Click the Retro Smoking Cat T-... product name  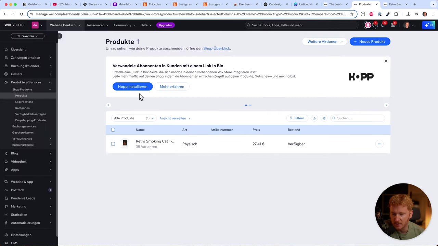tap(155, 141)
